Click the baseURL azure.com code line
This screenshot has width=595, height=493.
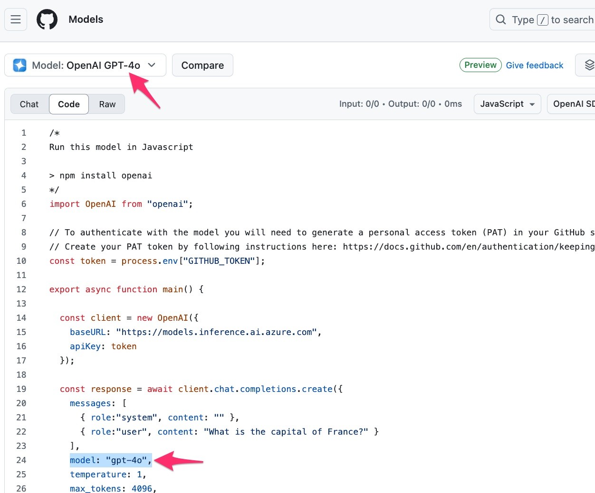(x=196, y=332)
